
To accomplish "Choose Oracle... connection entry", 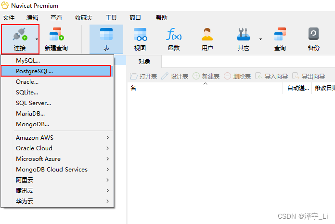I will 57,81.
